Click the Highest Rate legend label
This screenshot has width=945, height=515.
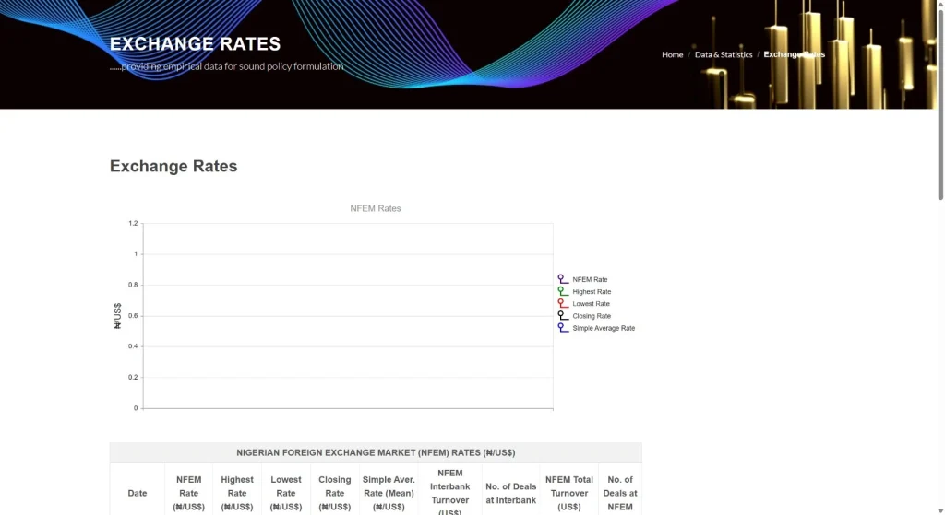pos(592,292)
